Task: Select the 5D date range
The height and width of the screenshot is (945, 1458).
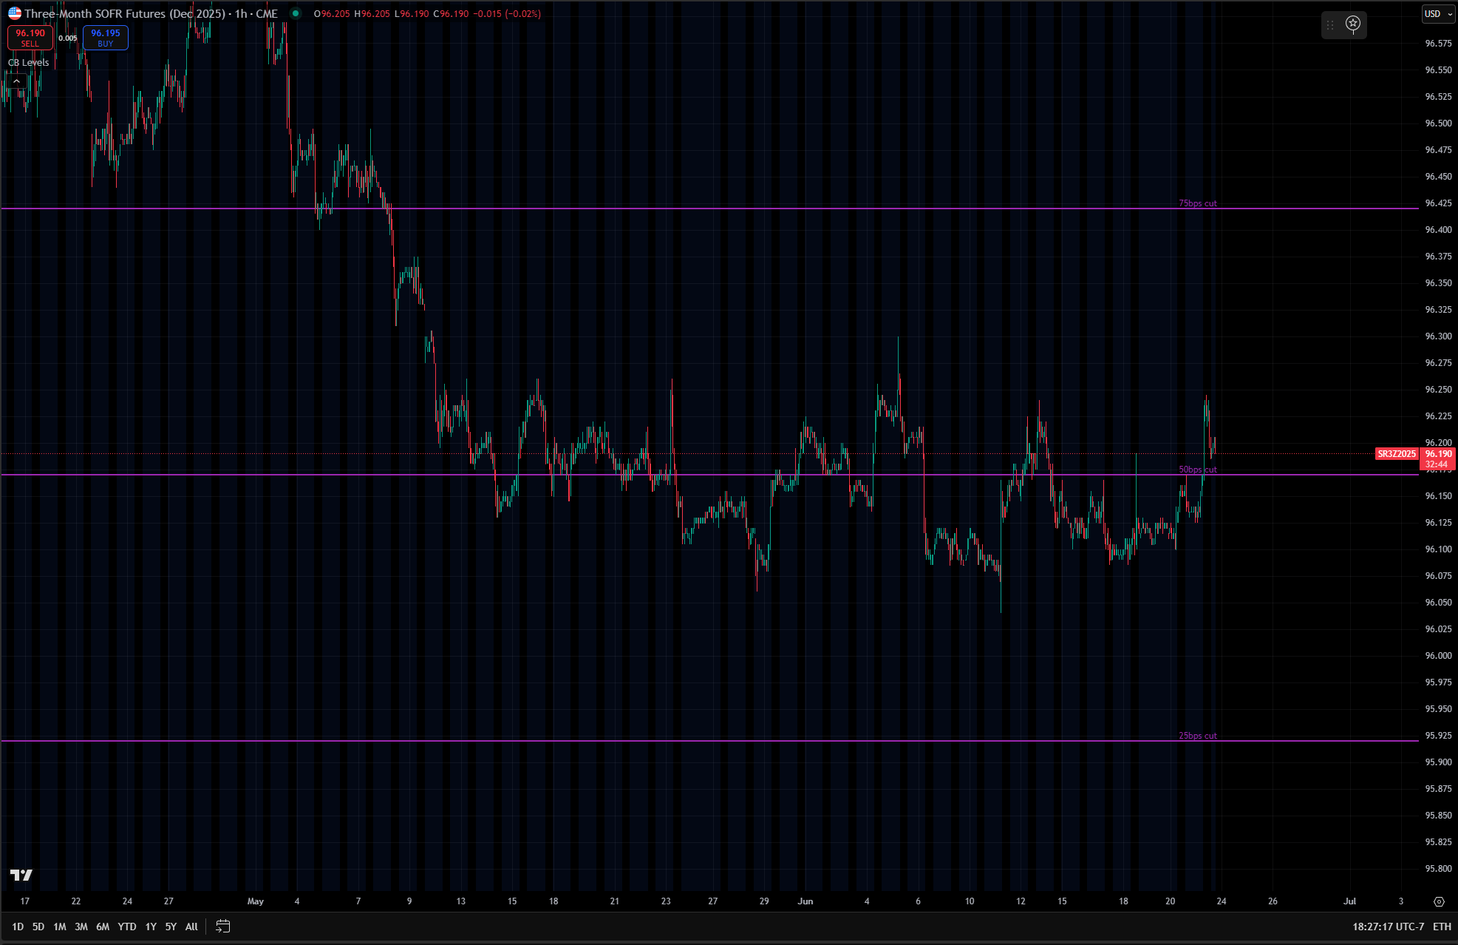Action: (38, 927)
